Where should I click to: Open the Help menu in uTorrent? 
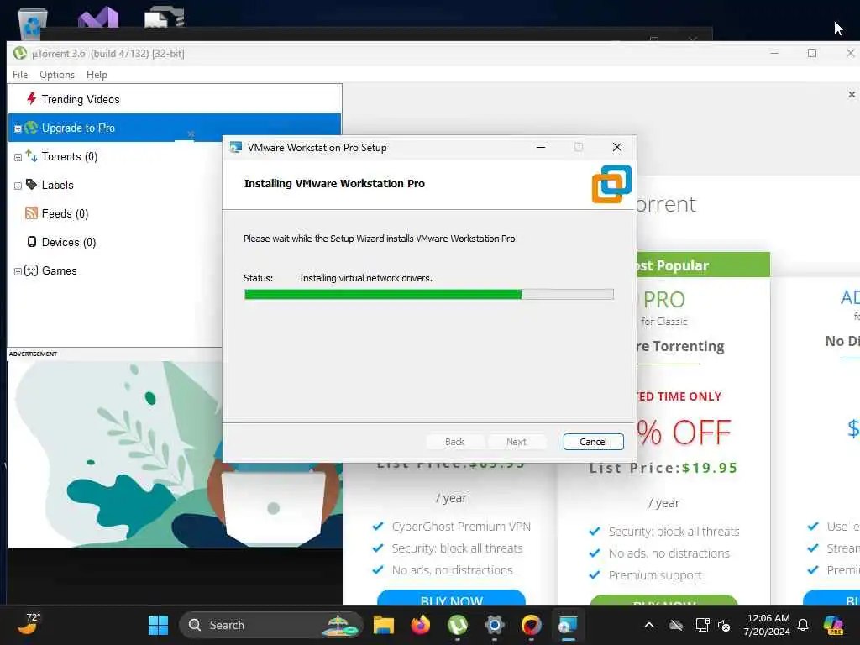(x=97, y=74)
